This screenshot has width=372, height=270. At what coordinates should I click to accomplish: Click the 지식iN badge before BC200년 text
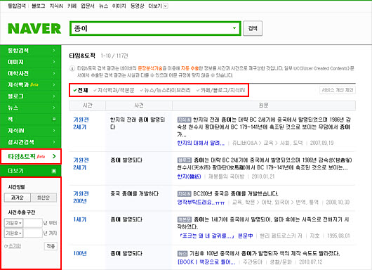click(185, 193)
